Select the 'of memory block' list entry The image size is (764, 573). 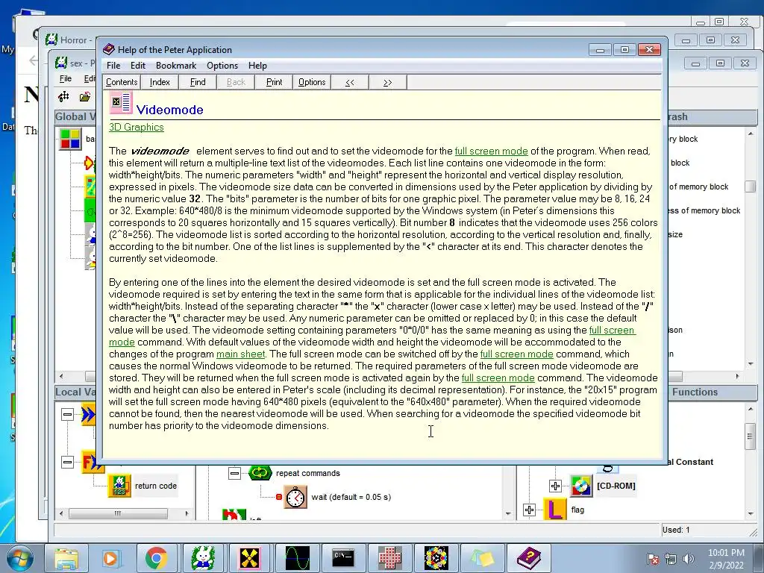click(x=698, y=187)
